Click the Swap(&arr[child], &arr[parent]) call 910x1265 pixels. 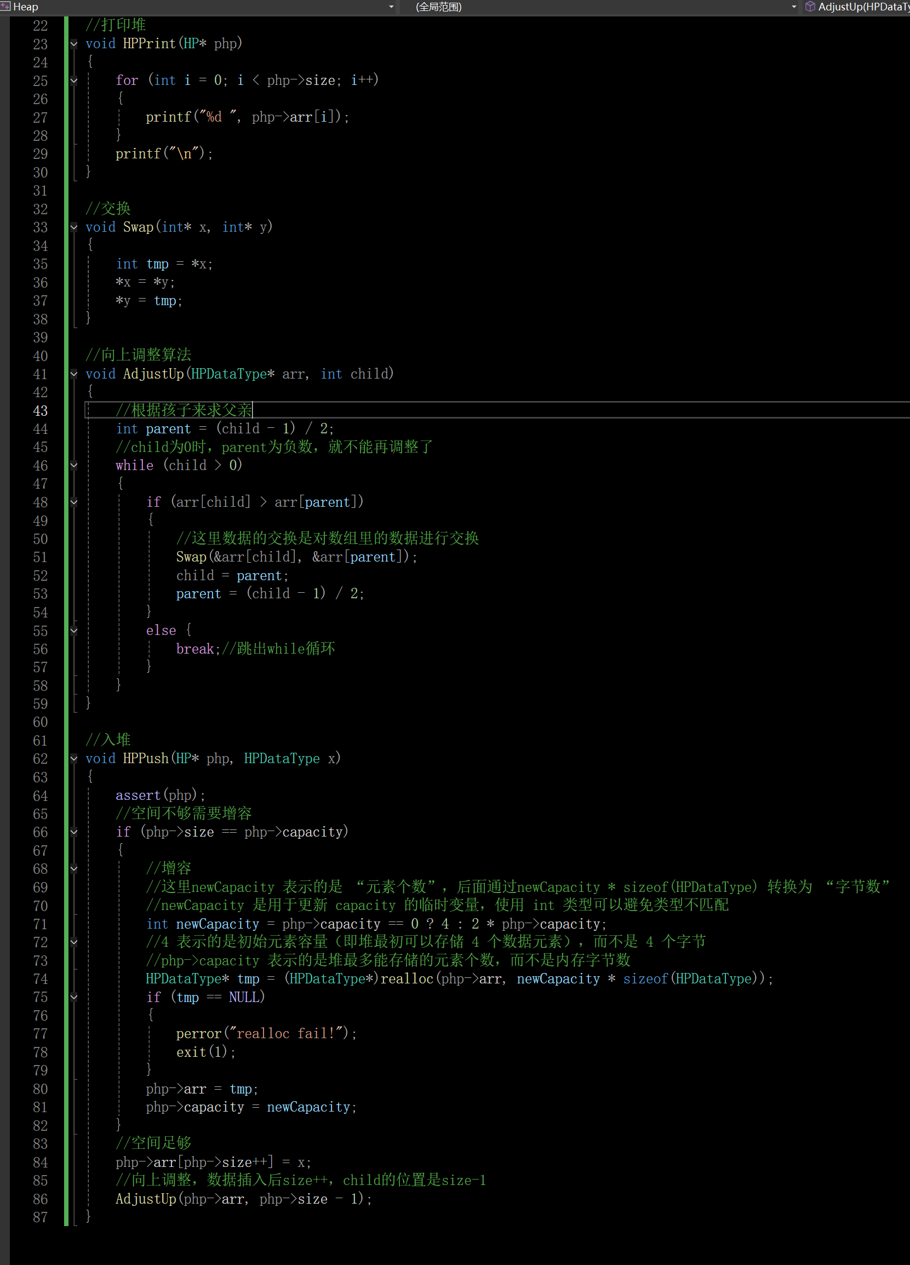tap(296, 557)
